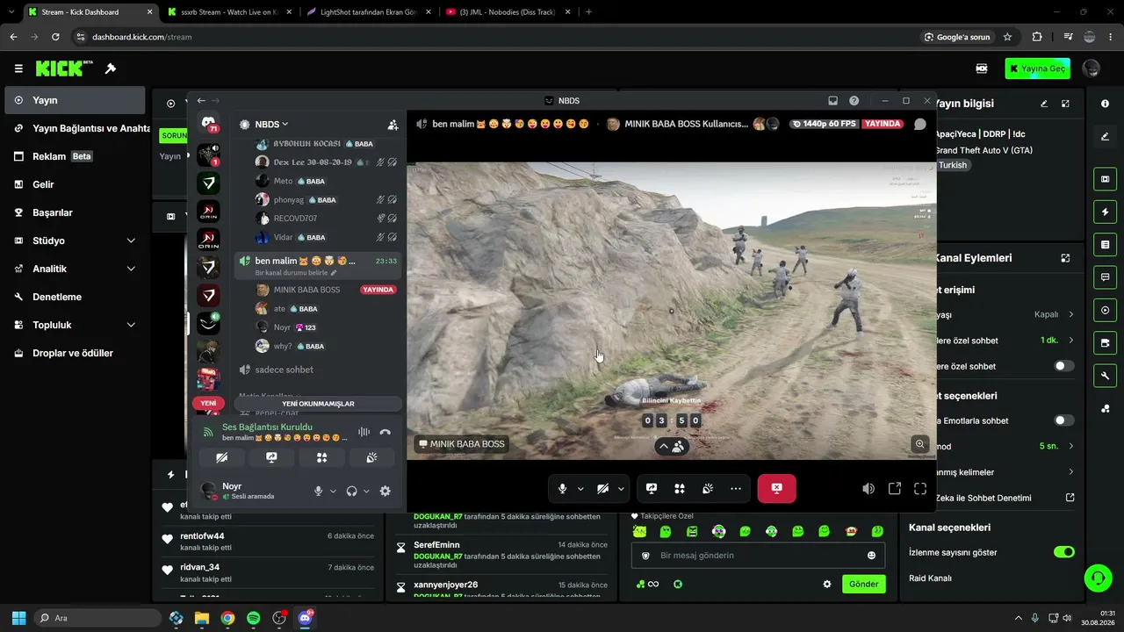Expand the Yayın bilgisi panel
The height and width of the screenshot is (632, 1124).
(x=1065, y=104)
